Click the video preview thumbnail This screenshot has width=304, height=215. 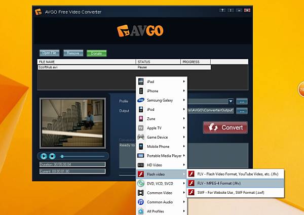click(x=72, y=123)
